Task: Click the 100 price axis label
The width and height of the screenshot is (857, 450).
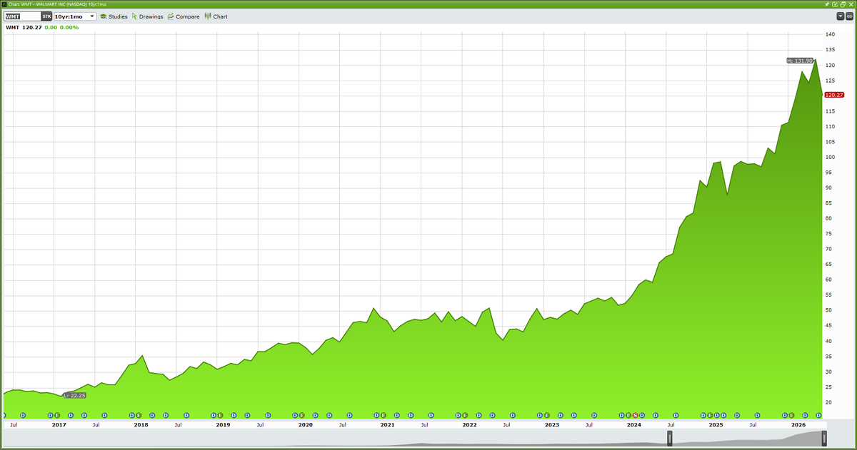Action: 830,157
